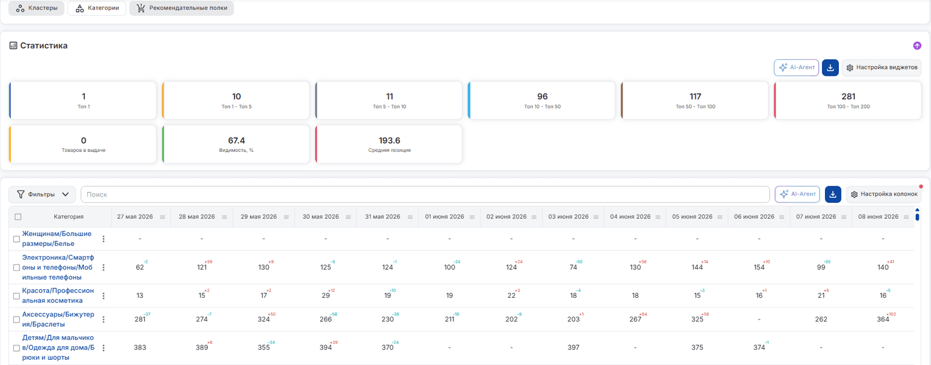
Task: Collapse the Статистика section with purple arrow
Action: 917,45
